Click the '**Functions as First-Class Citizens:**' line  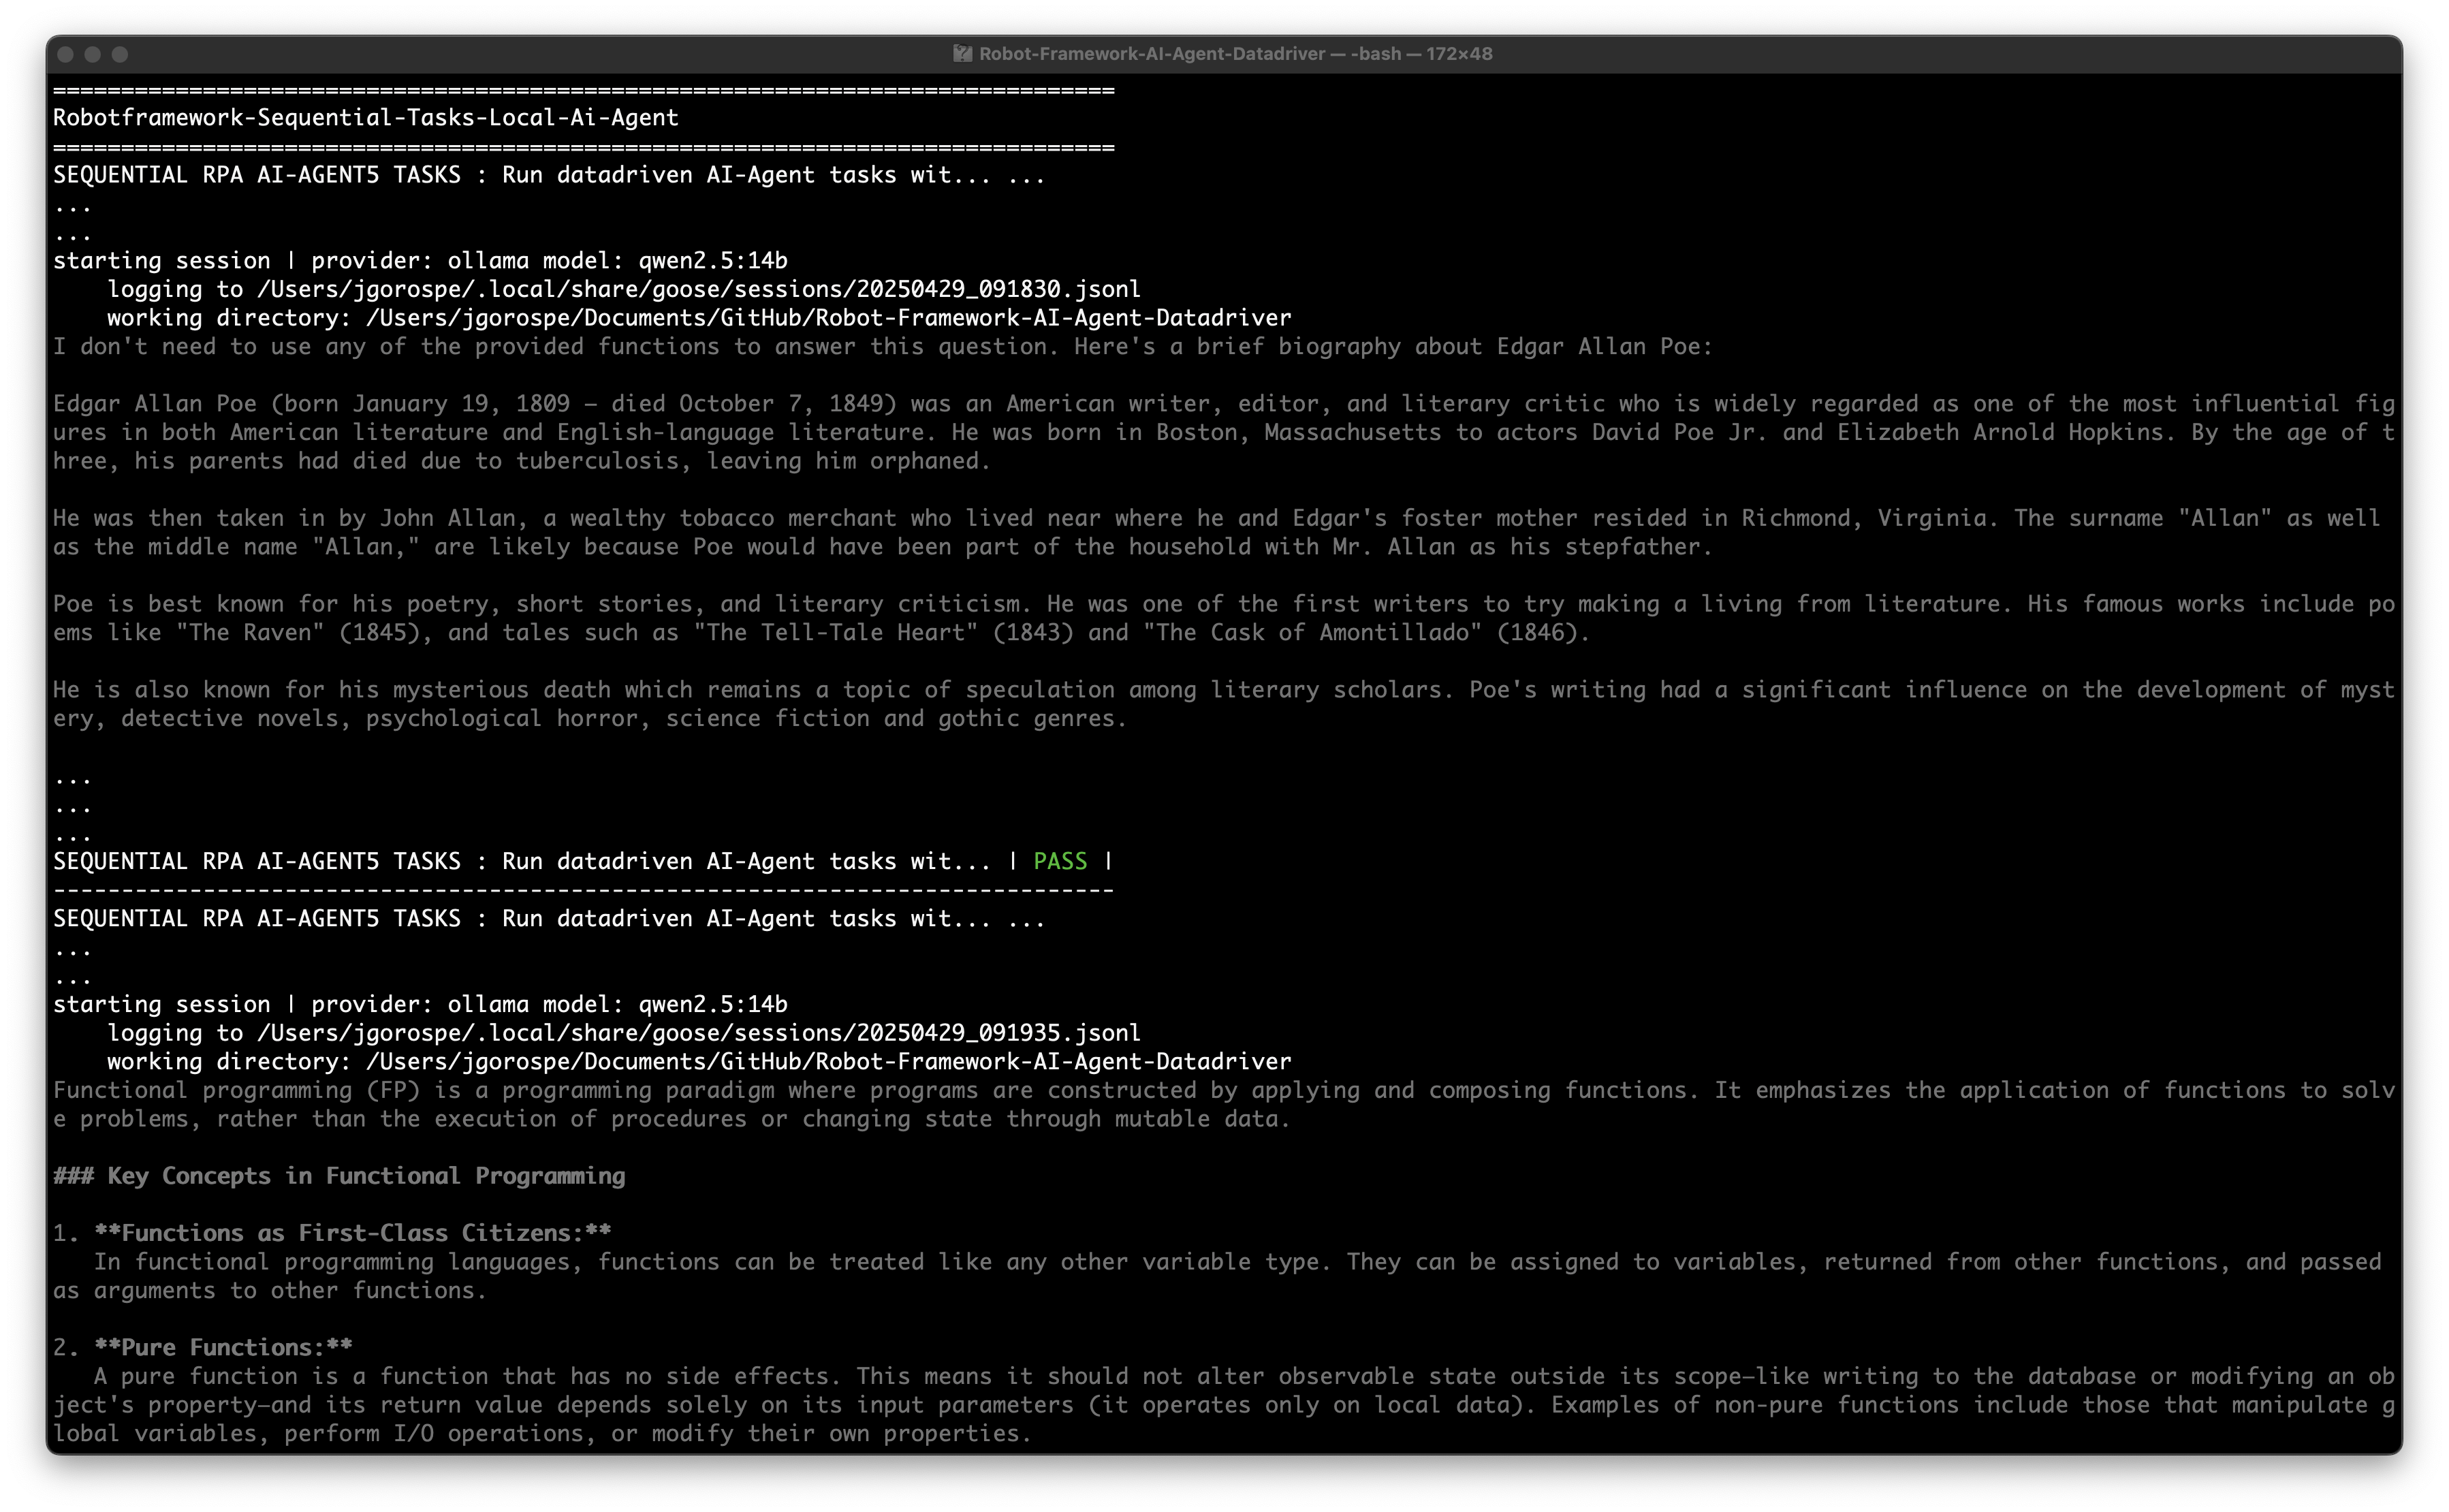[x=352, y=1233]
